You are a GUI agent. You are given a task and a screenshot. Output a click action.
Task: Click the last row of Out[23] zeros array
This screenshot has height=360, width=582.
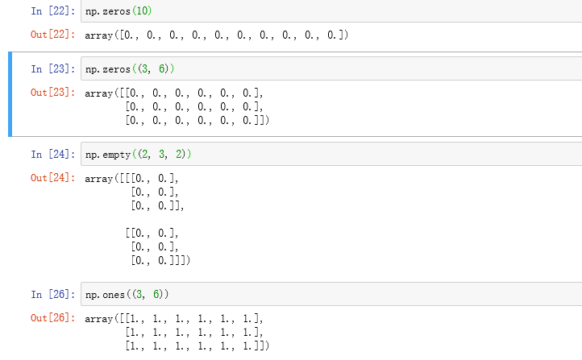tap(197, 120)
